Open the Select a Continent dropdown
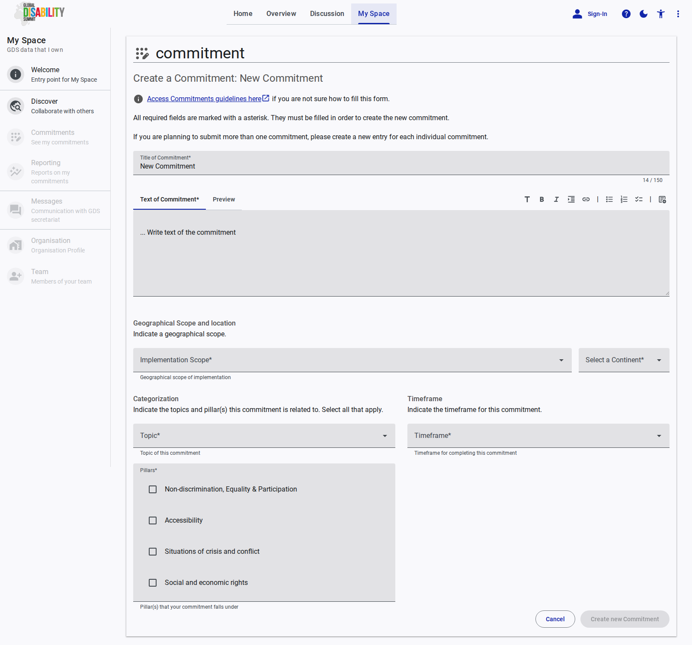This screenshot has height=645, width=692. [623, 360]
